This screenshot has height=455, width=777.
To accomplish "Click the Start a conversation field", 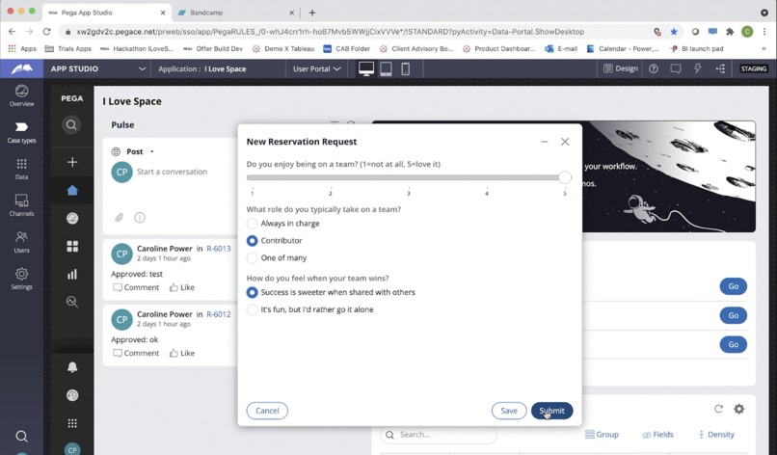I will click(x=172, y=172).
